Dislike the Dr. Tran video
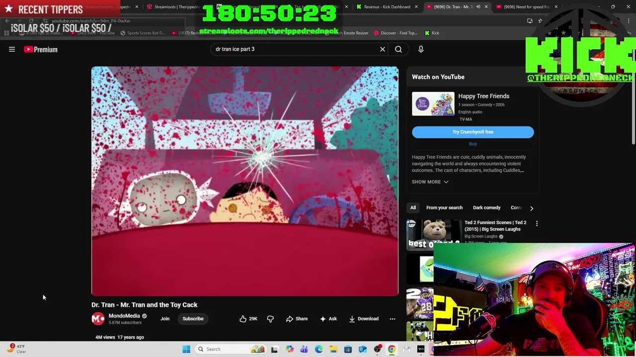Image resolution: width=636 pixels, height=357 pixels. [270, 319]
